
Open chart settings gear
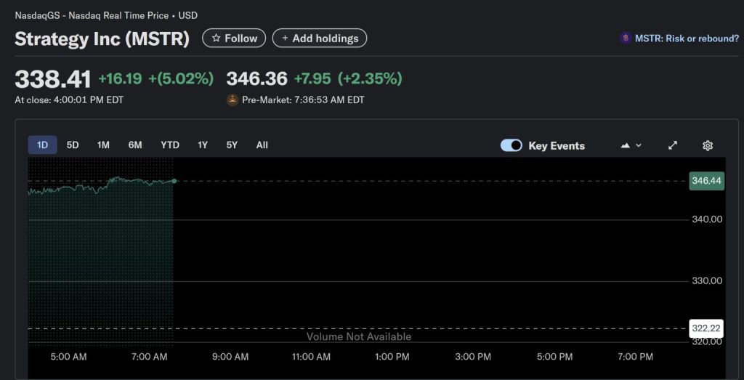pos(708,145)
